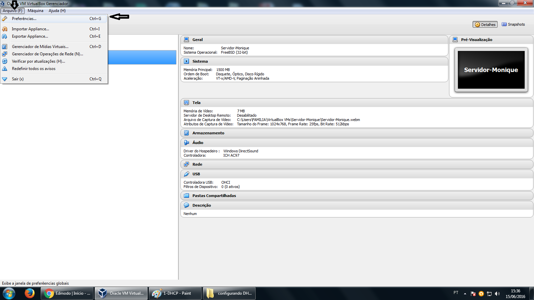Select Verificar por atualizações entry
Image resolution: width=534 pixels, height=300 pixels.
[x=54, y=61]
